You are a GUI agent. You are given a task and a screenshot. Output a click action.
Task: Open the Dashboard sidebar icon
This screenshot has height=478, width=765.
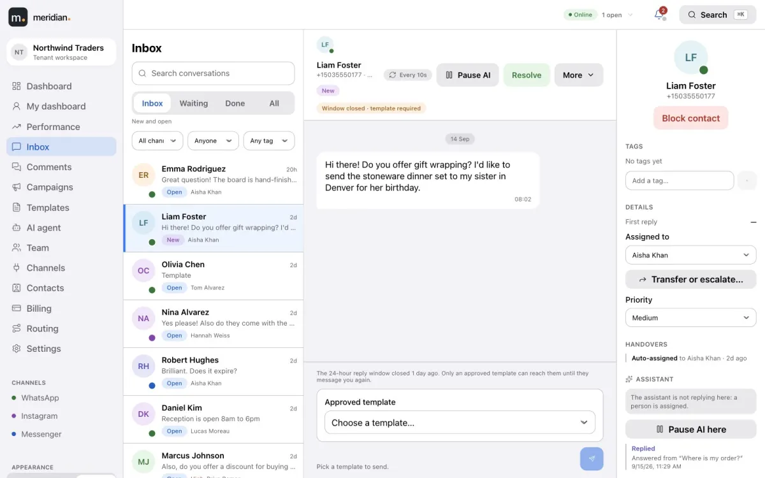click(17, 86)
